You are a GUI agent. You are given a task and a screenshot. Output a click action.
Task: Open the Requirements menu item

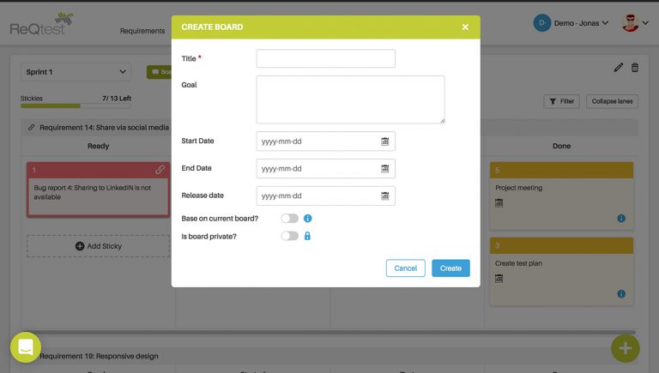tap(142, 31)
